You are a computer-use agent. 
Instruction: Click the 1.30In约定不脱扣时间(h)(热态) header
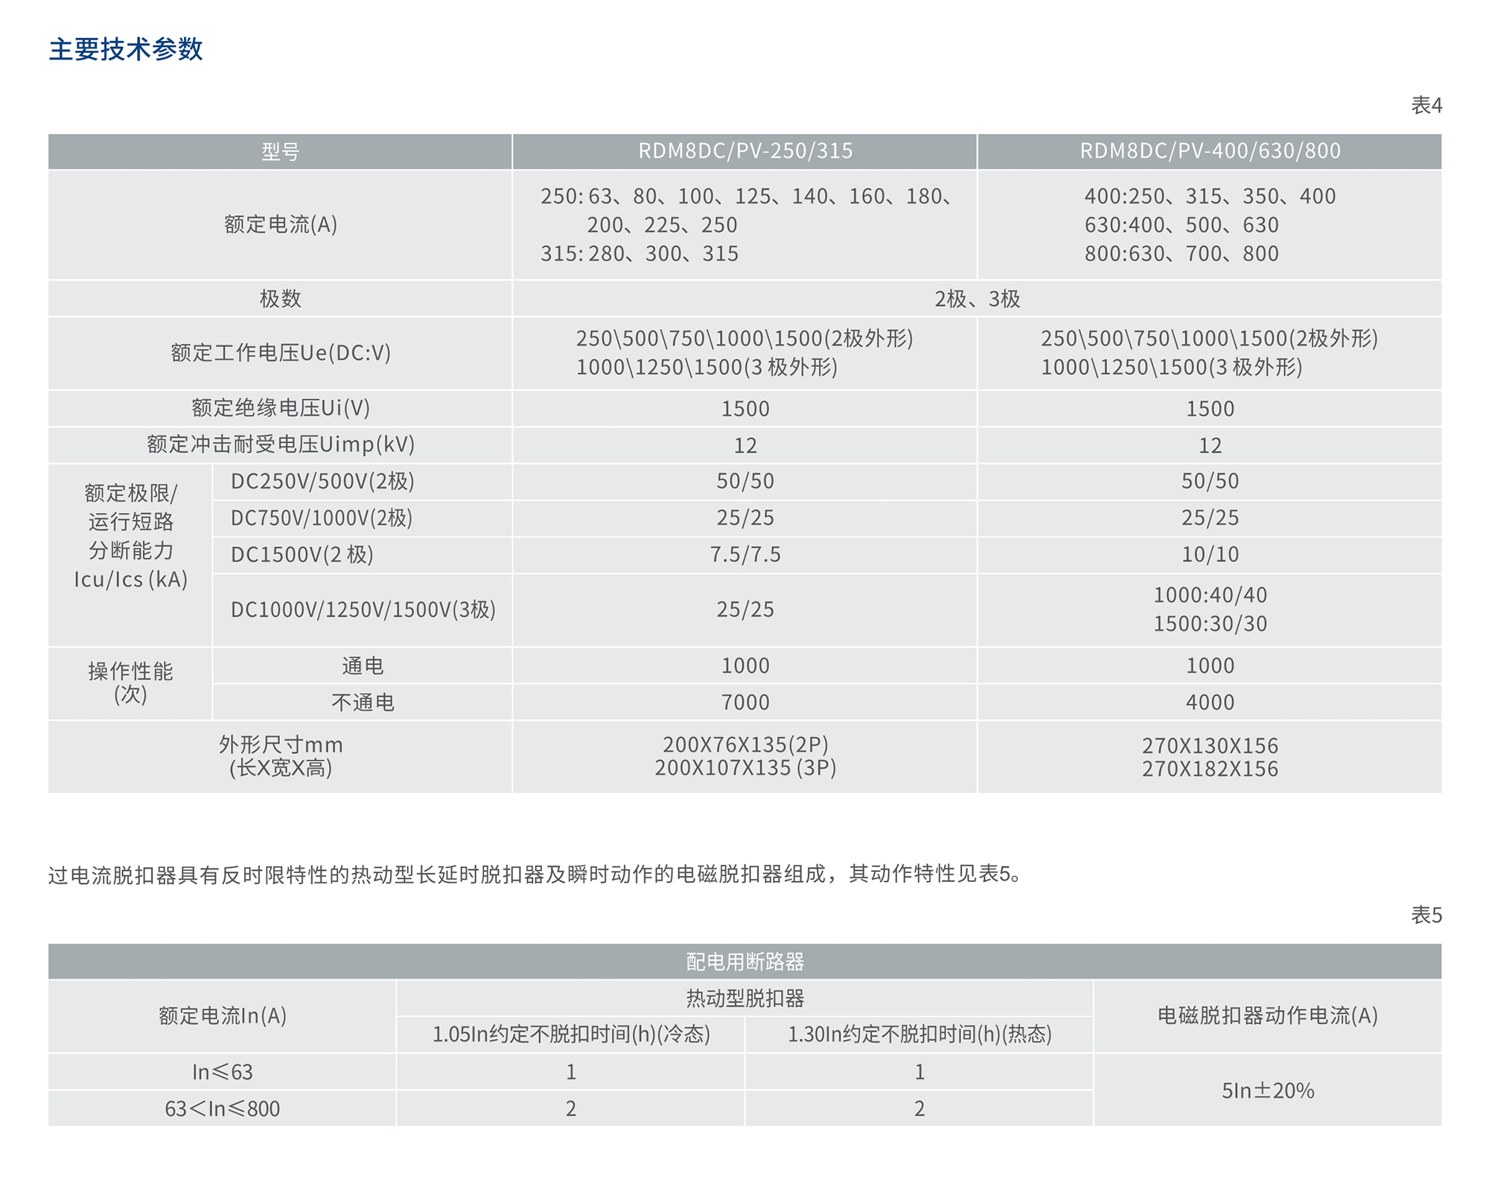(x=919, y=1035)
